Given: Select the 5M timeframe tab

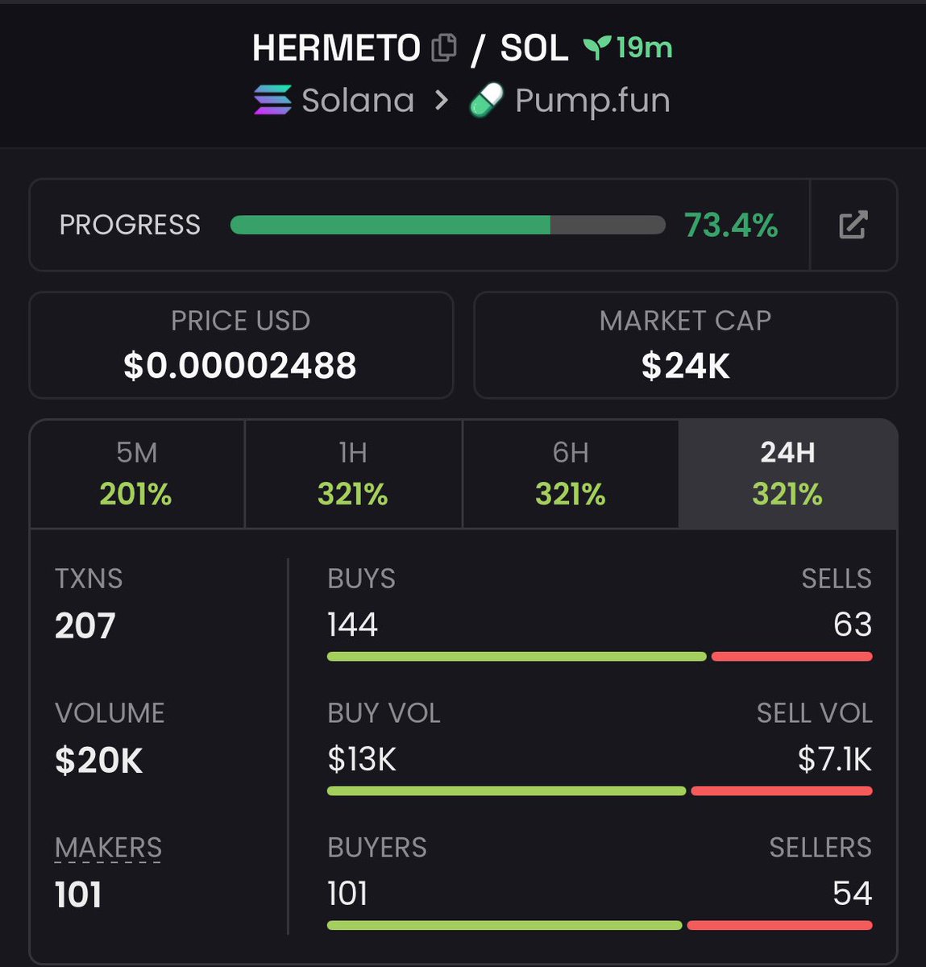Looking at the screenshot, I should [x=136, y=474].
